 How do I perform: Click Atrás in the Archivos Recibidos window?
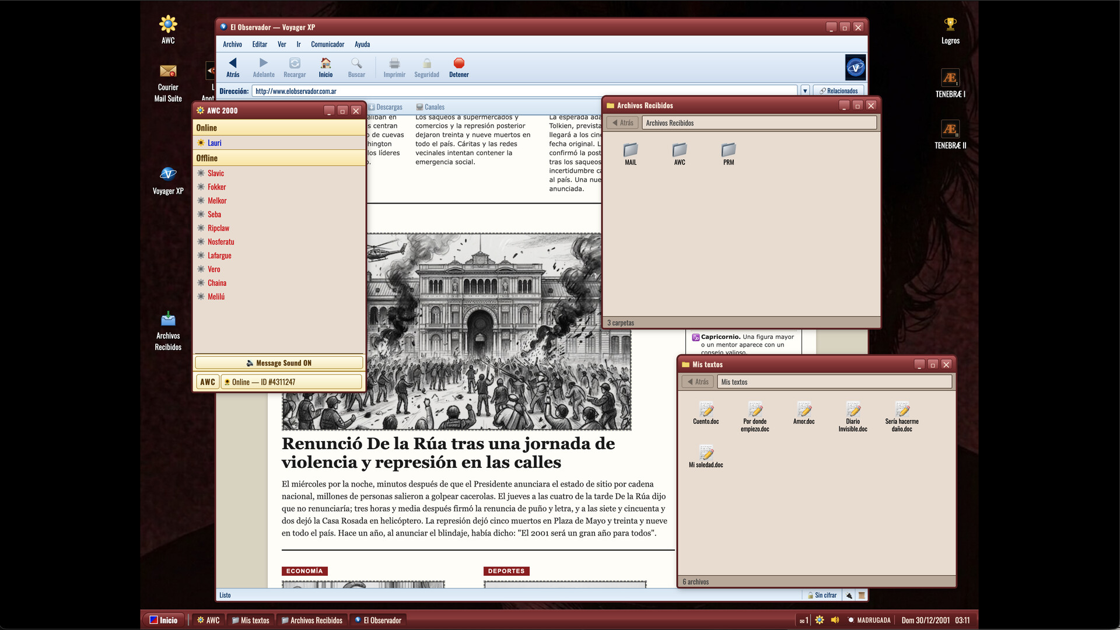click(x=622, y=123)
